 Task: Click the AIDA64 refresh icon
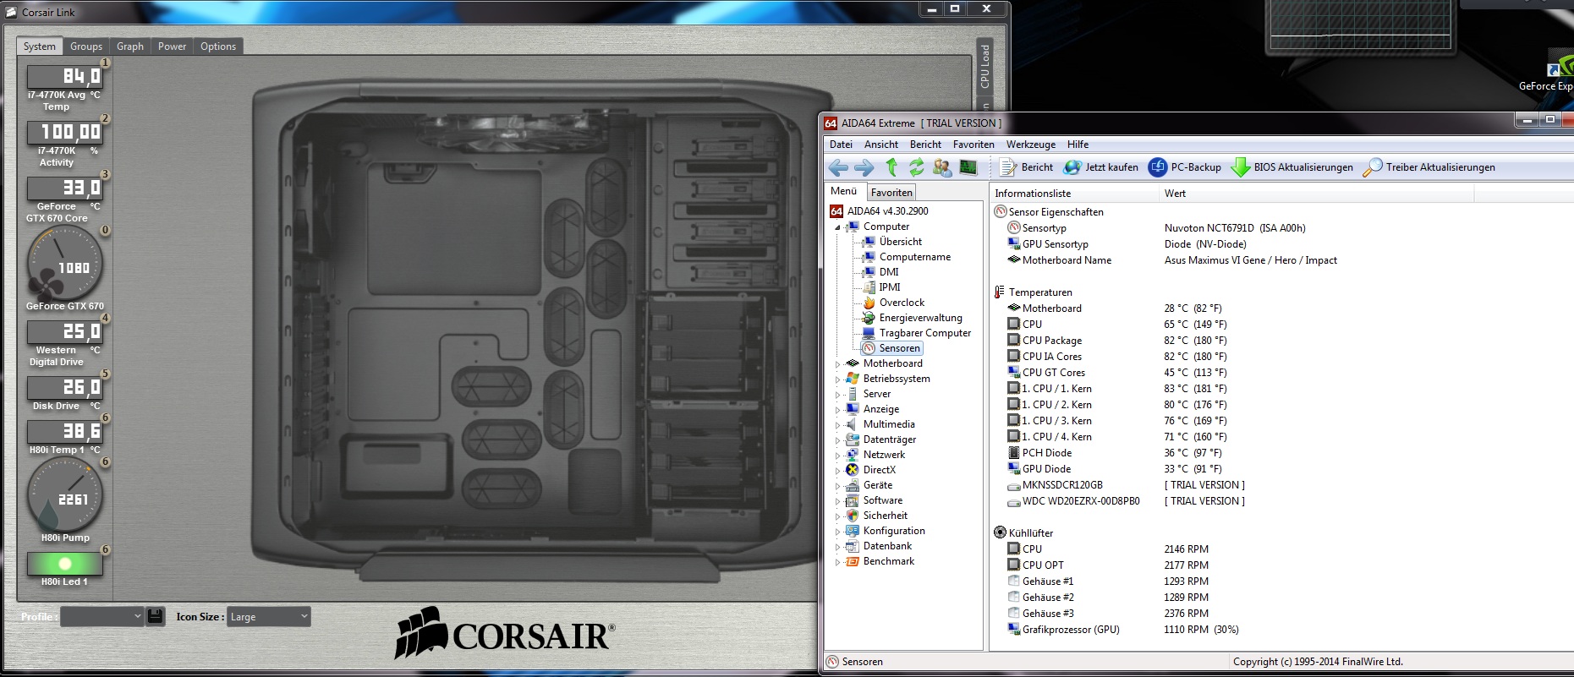tap(916, 167)
